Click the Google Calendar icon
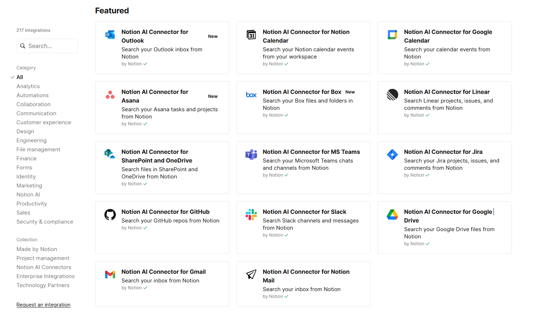552x320 pixels. point(392,35)
